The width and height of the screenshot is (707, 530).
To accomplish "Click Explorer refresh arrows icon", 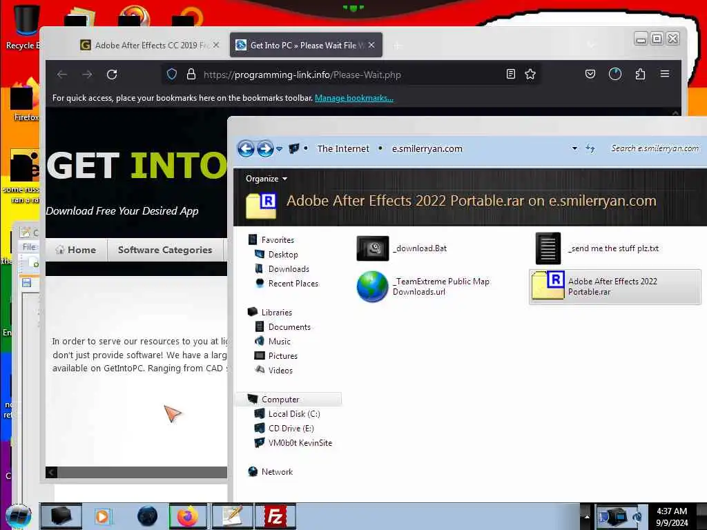I will click(590, 148).
